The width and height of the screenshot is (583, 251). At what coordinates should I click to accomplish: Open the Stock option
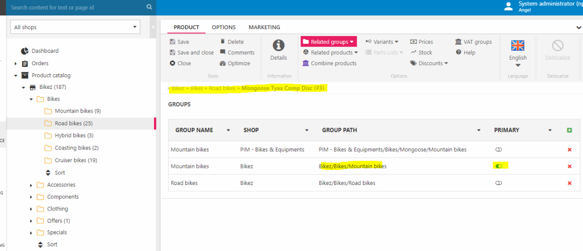click(x=414, y=52)
